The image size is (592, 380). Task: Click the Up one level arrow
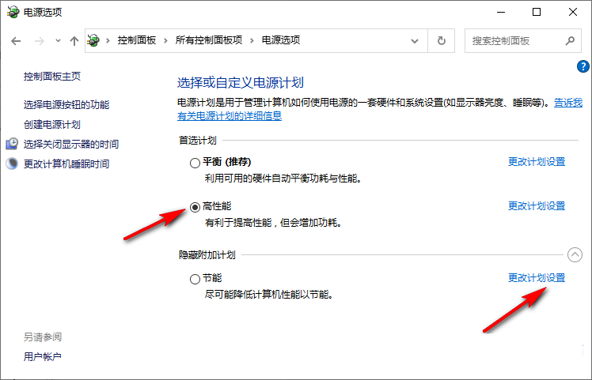coord(74,40)
